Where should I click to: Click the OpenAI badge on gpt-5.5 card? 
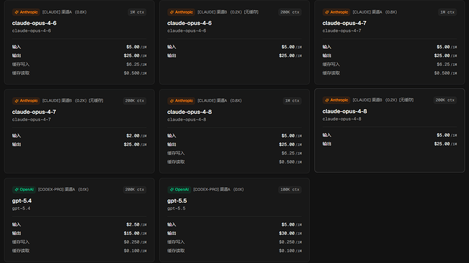click(x=179, y=190)
